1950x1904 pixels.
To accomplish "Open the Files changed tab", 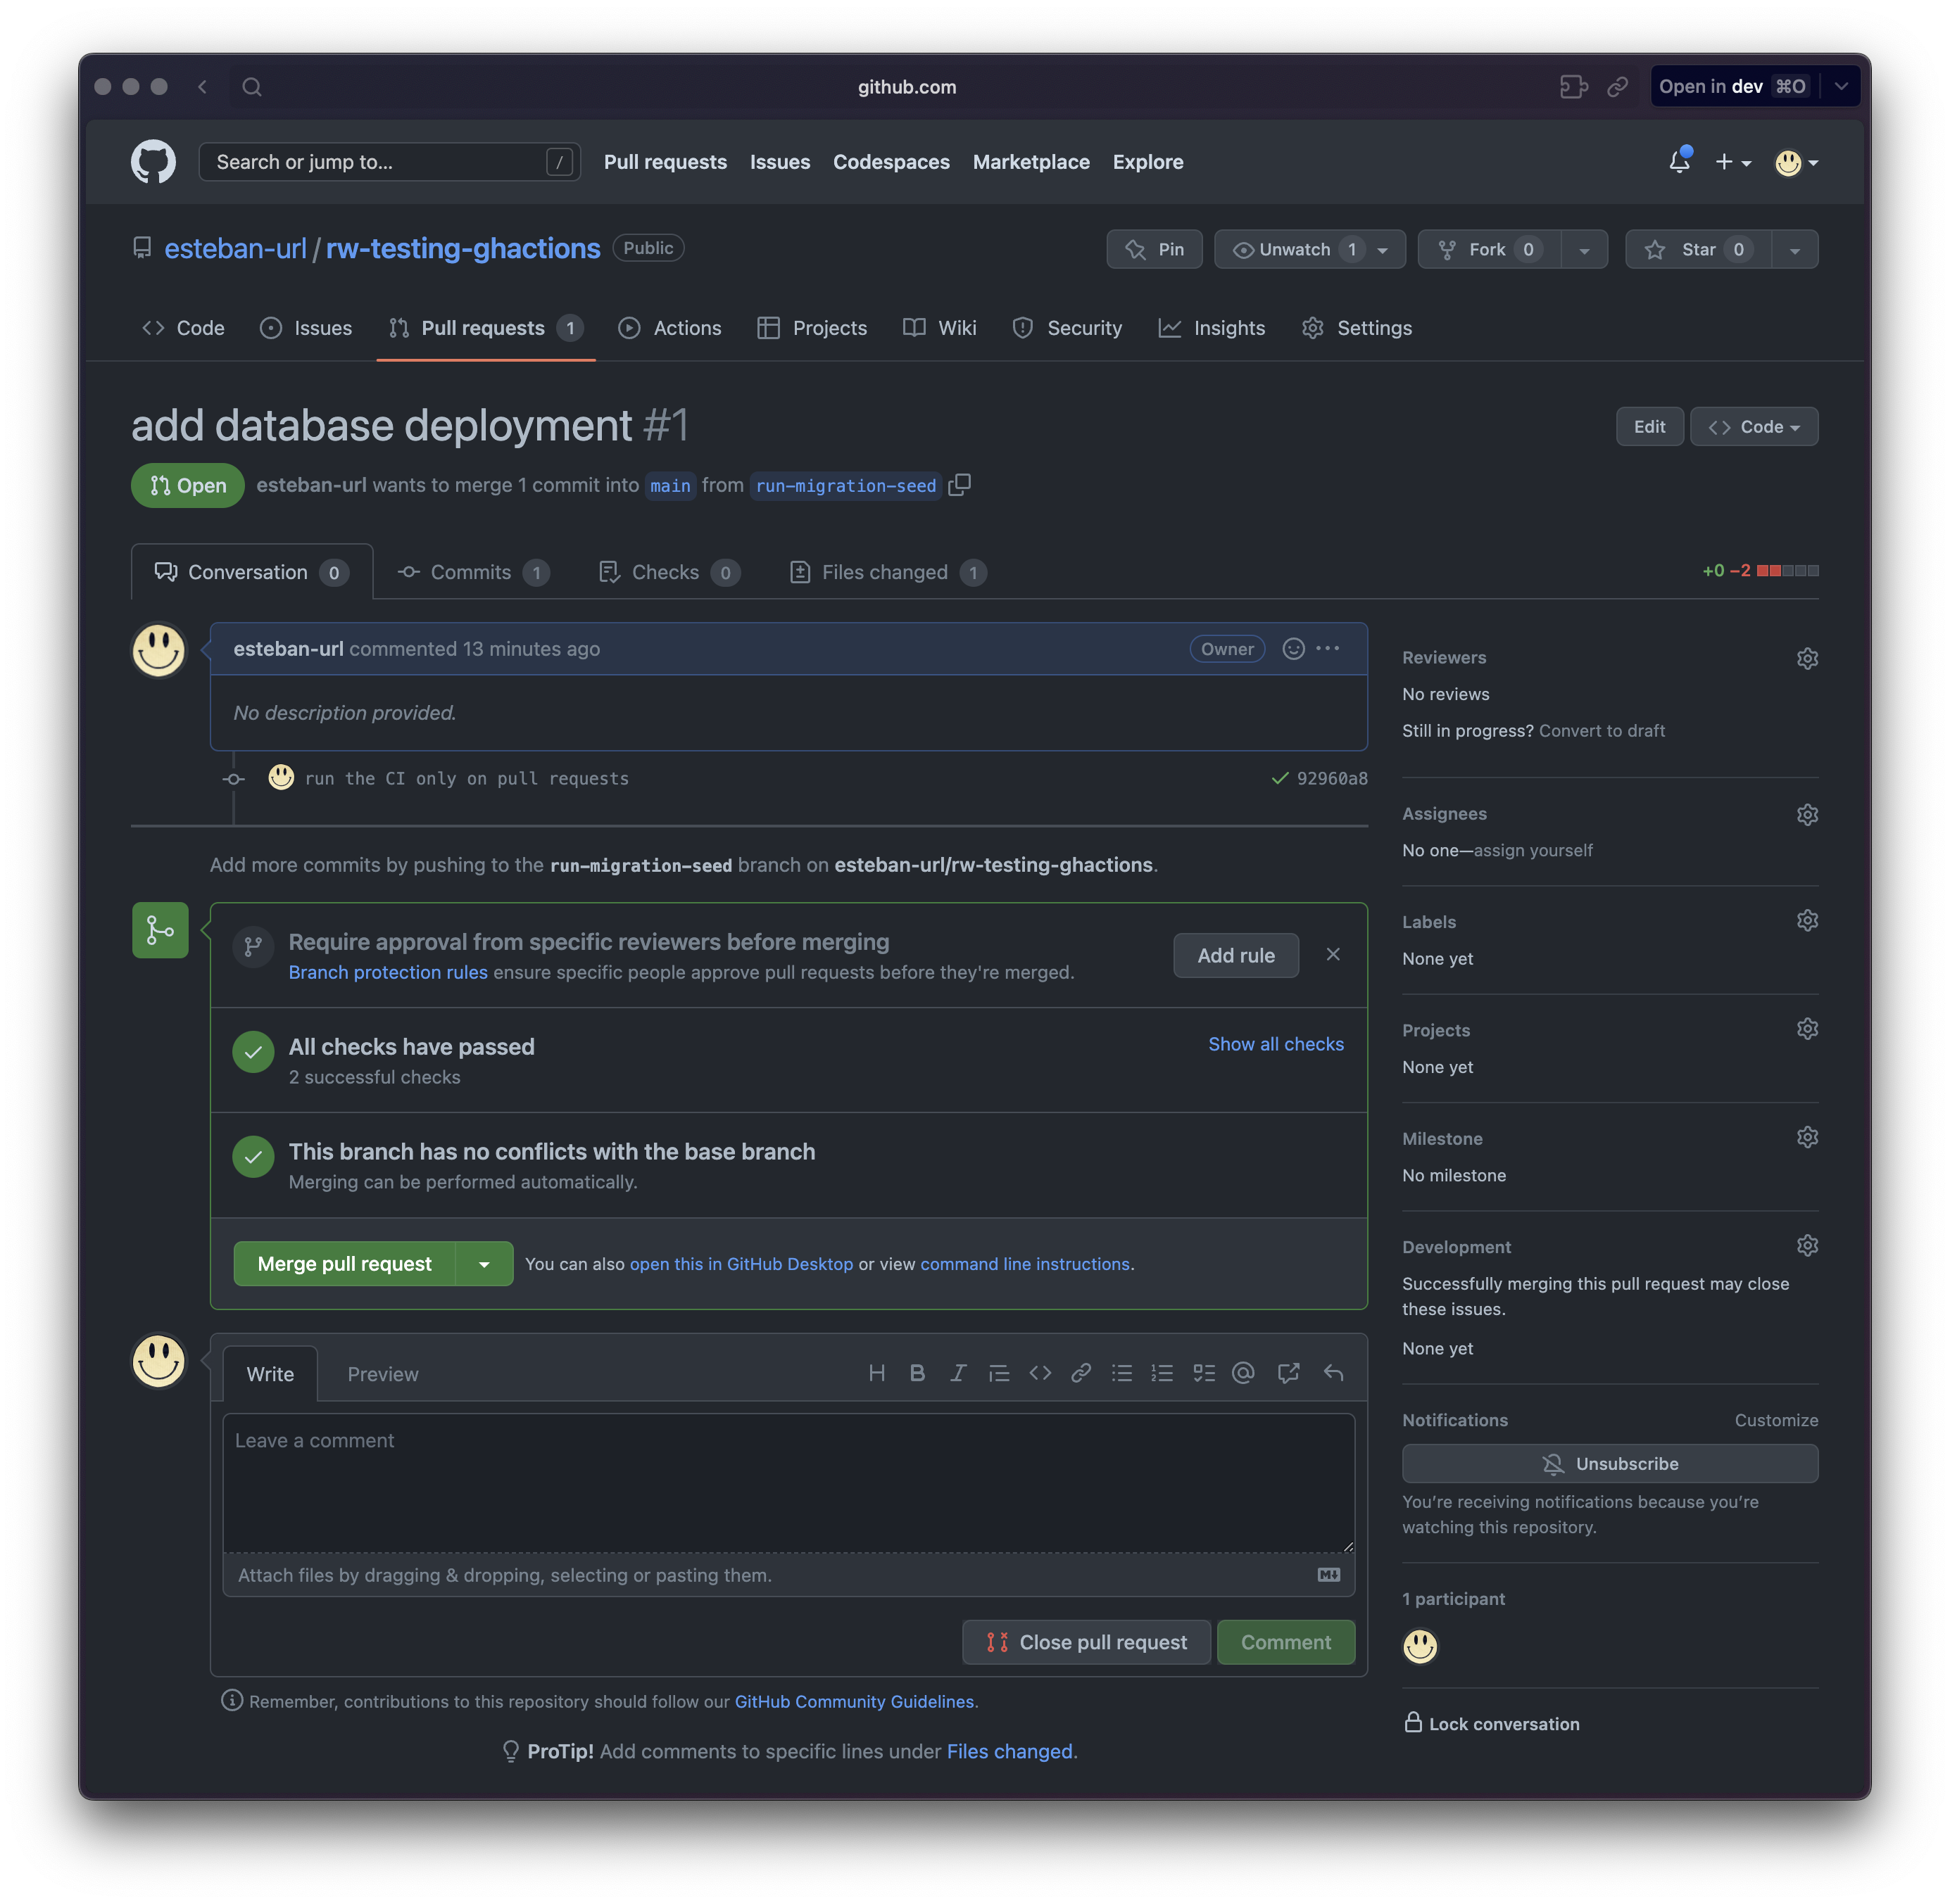I will (888, 572).
